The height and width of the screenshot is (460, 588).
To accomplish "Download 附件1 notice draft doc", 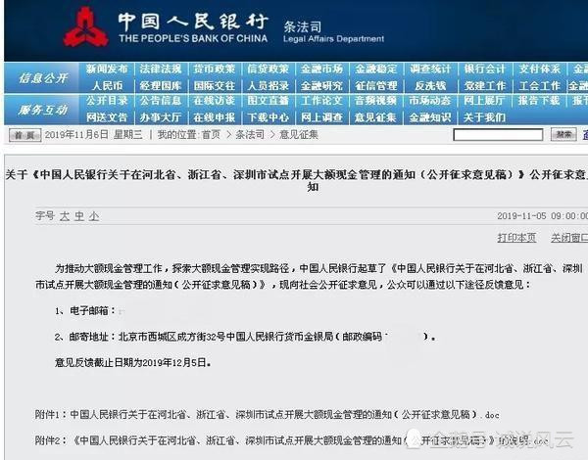I will [x=267, y=414].
